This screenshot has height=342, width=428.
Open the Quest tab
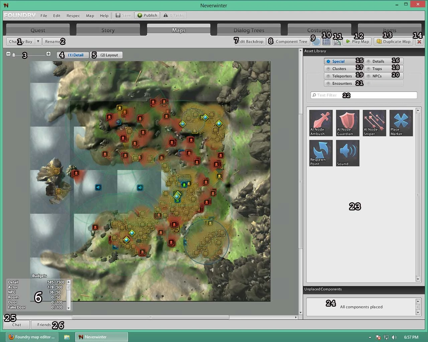click(38, 30)
